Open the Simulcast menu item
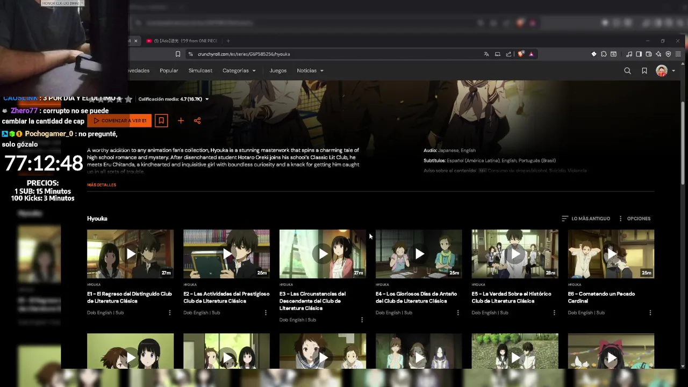The height and width of the screenshot is (387, 688). pos(200,70)
